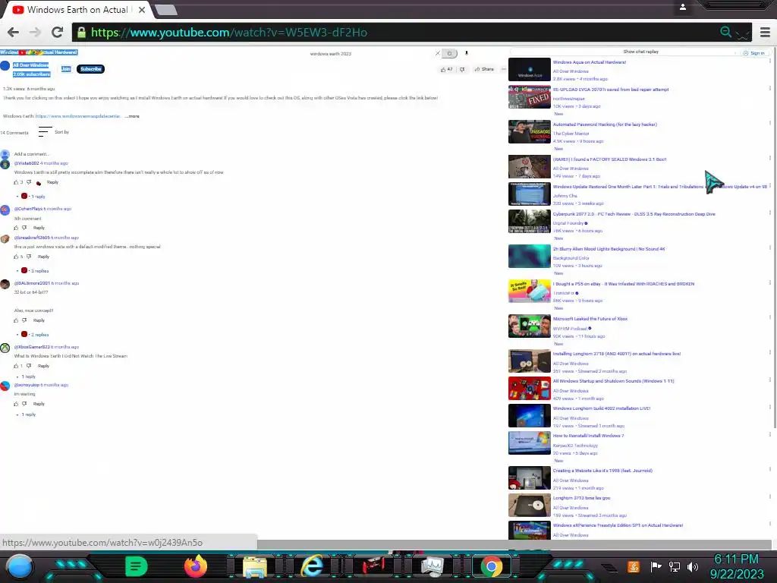Expand 1 reply under 'Im waiting' comment
Viewport: 777px width, 583px height.
click(28, 414)
